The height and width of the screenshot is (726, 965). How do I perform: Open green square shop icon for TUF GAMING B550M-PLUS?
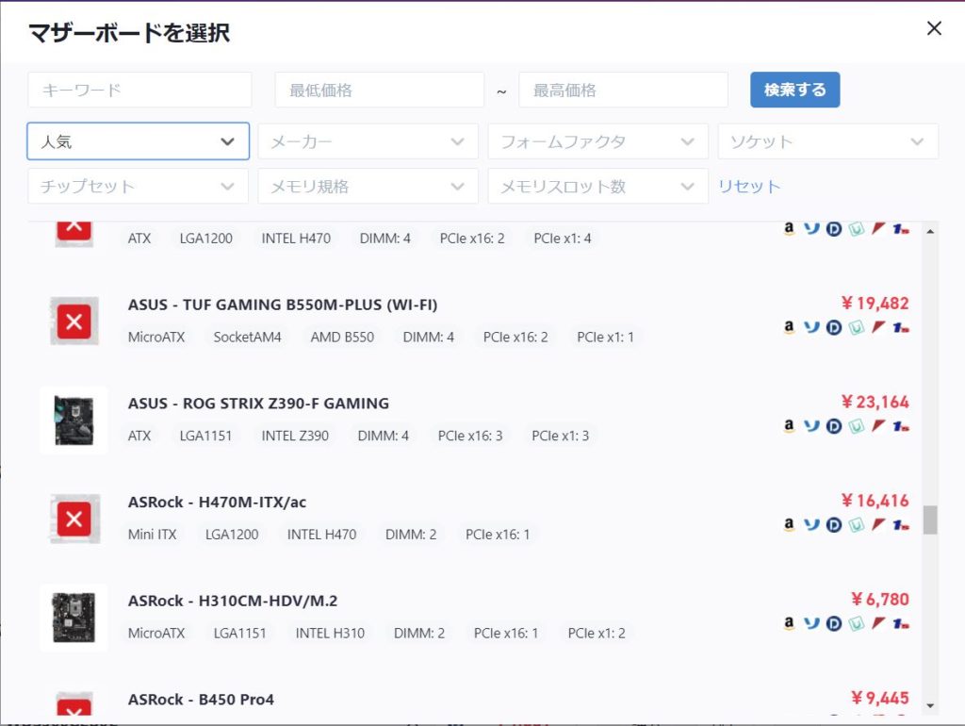click(x=856, y=327)
